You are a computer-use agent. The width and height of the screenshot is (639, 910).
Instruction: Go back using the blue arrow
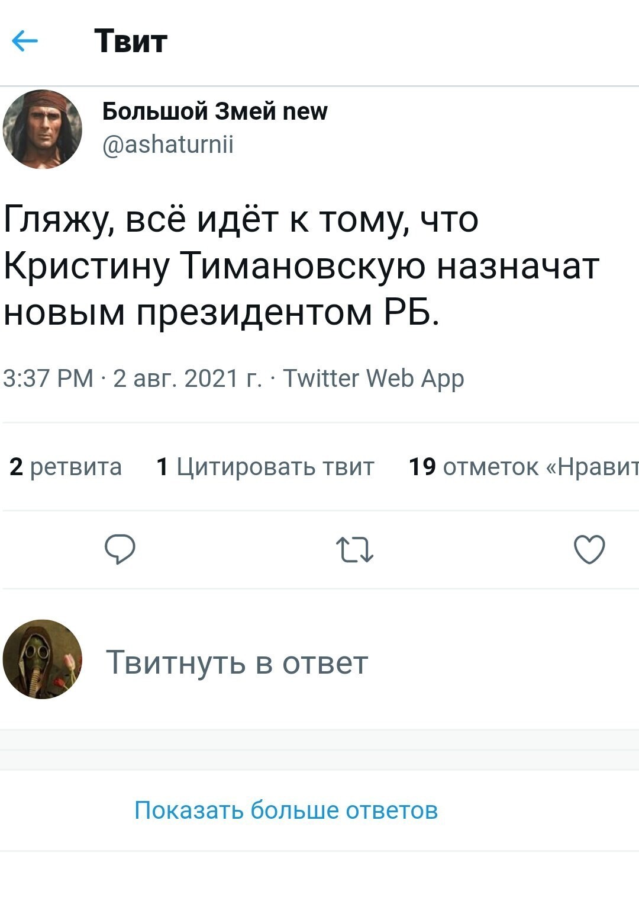pyautogui.click(x=25, y=41)
